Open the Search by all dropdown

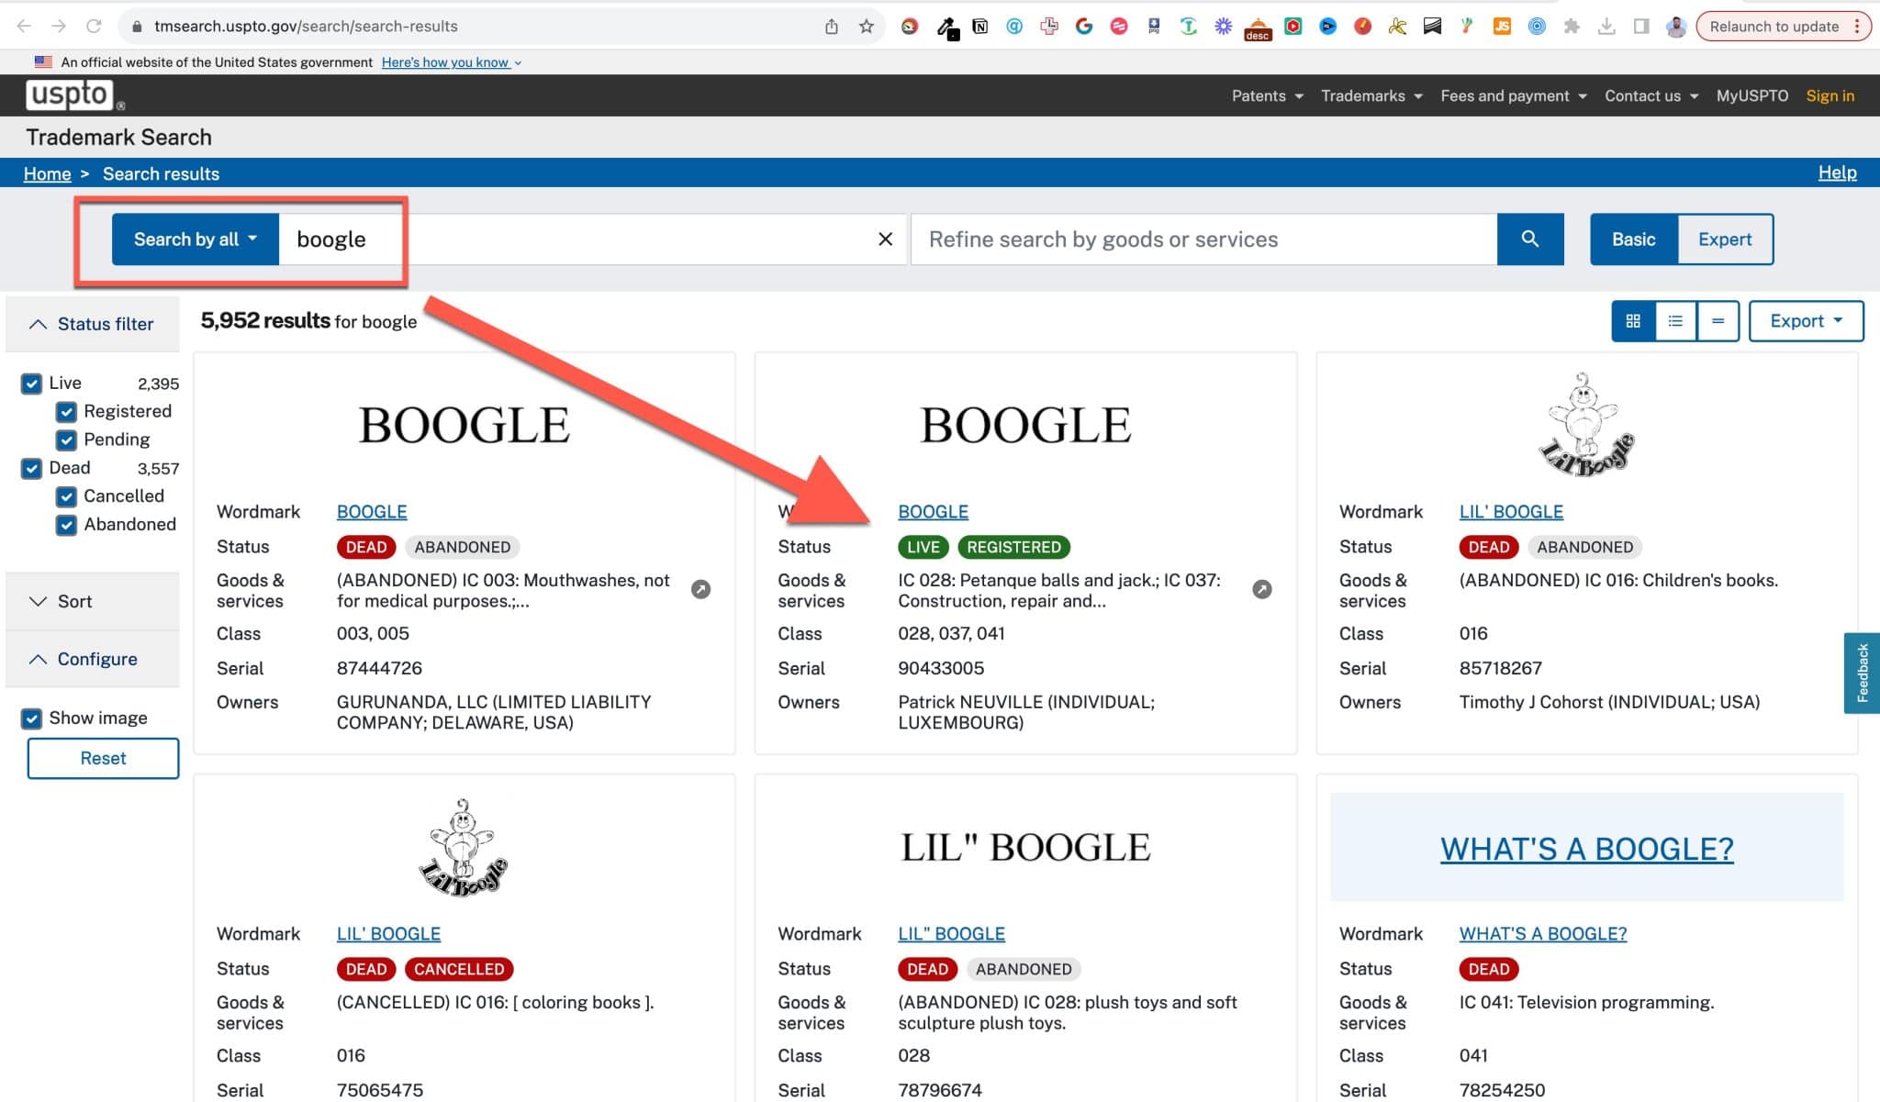194,239
